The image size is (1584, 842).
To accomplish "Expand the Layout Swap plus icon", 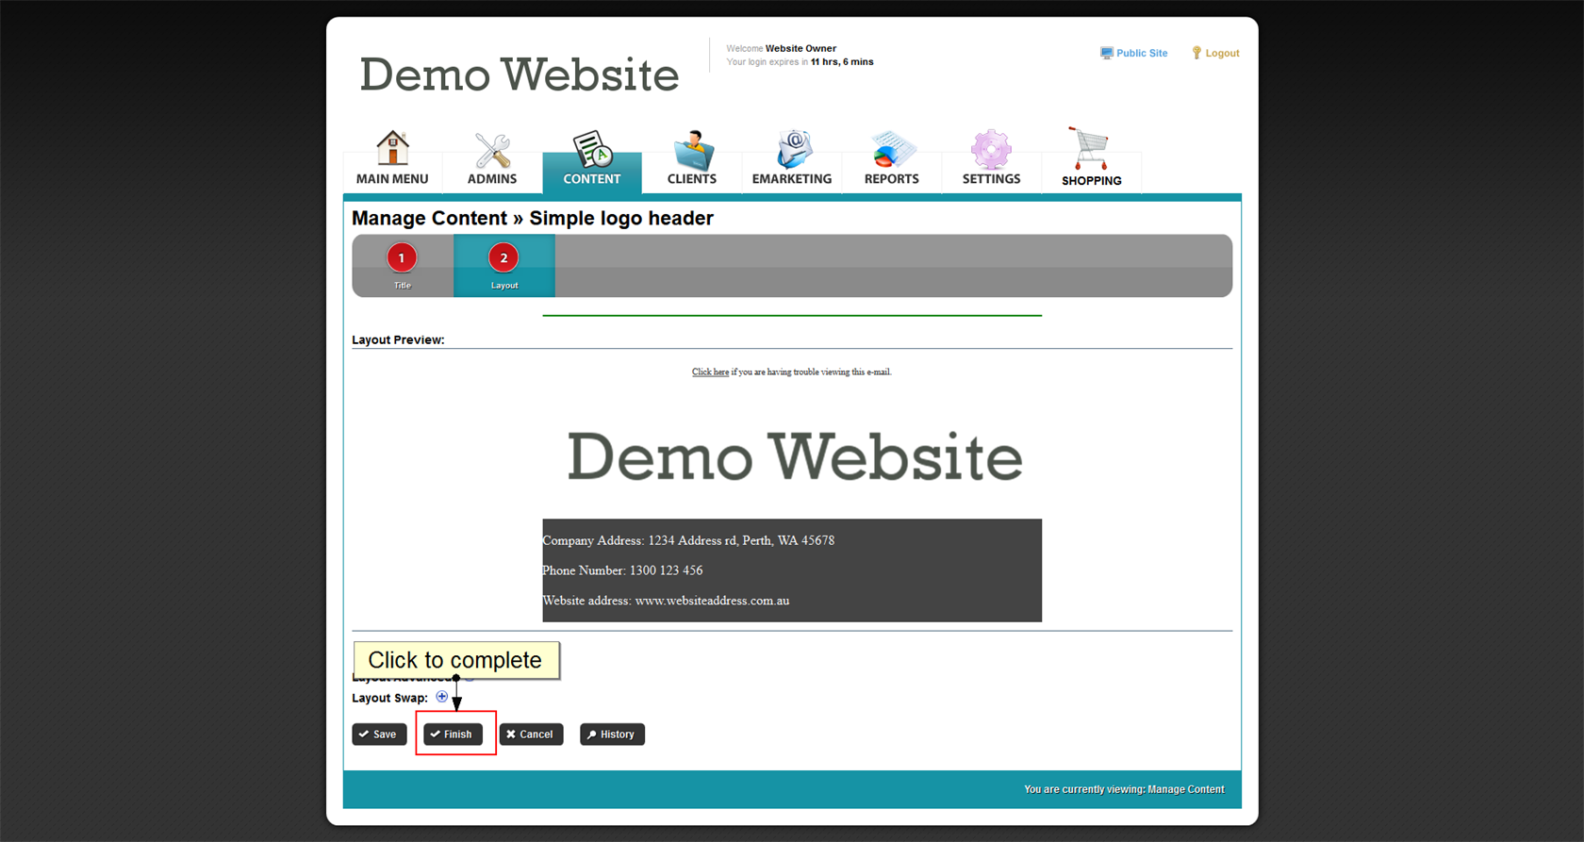I will click(x=442, y=697).
